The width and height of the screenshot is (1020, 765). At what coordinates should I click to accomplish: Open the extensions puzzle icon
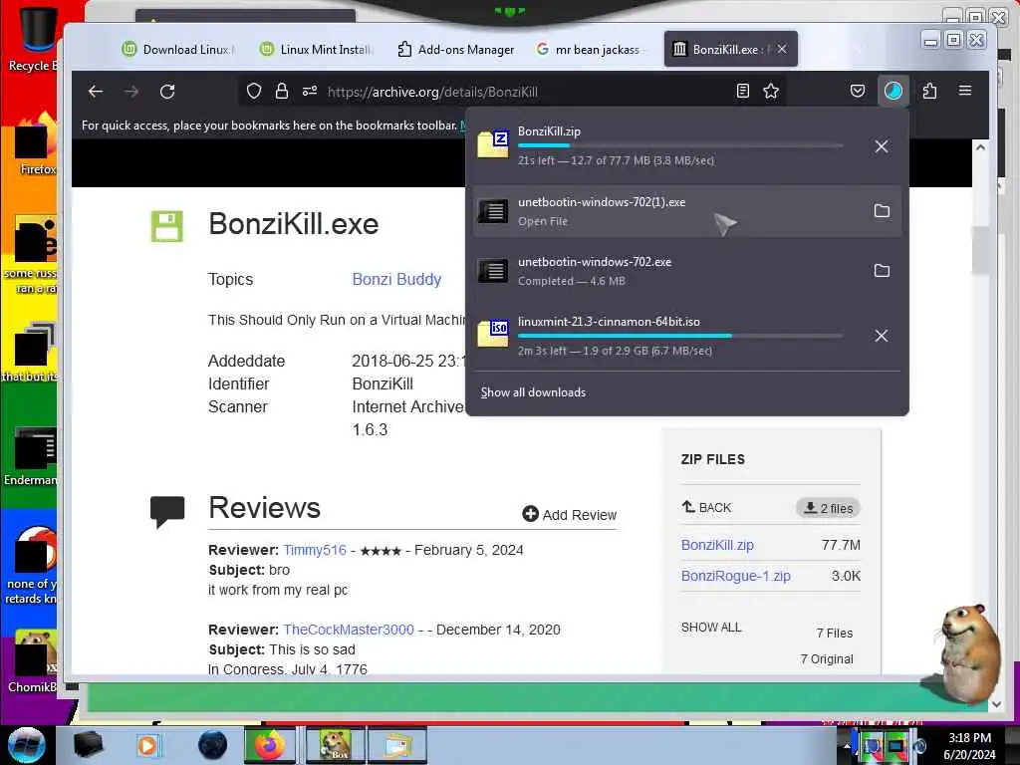tap(929, 91)
